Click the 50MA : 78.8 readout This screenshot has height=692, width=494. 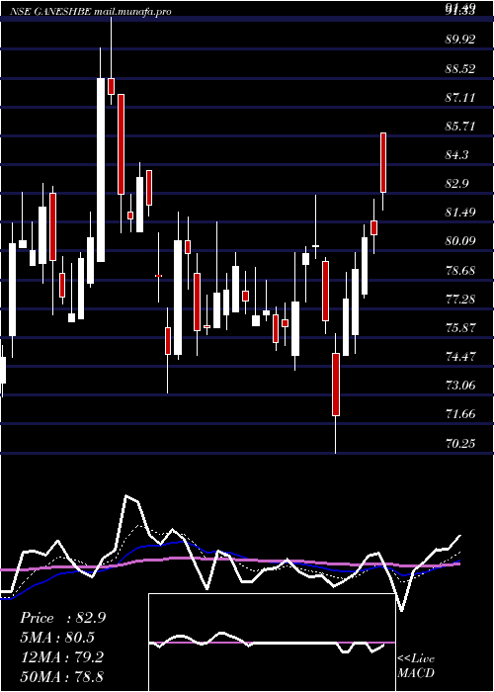click(x=61, y=677)
